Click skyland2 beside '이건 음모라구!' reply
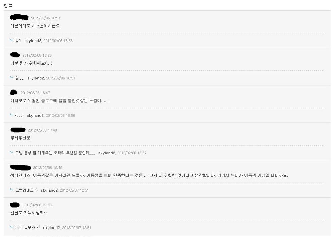The image size is (334, 237). point(51,228)
